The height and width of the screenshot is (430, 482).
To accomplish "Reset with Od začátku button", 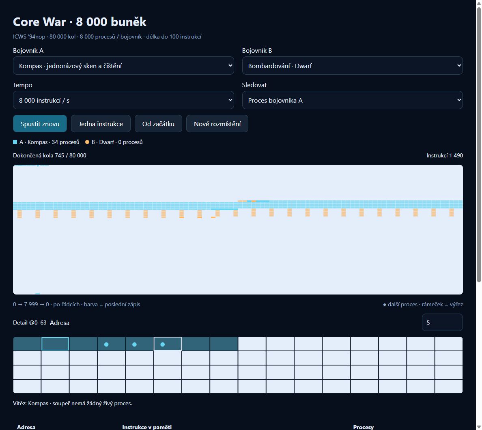I will pyautogui.click(x=158, y=124).
